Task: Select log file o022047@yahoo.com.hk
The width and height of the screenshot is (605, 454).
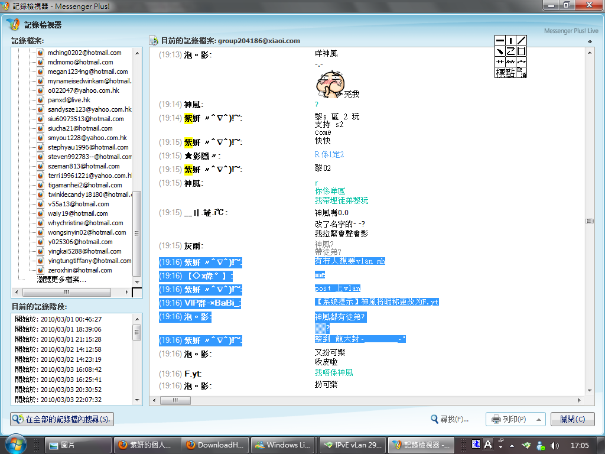Action: pyautogui.click(x=83, y=90)
